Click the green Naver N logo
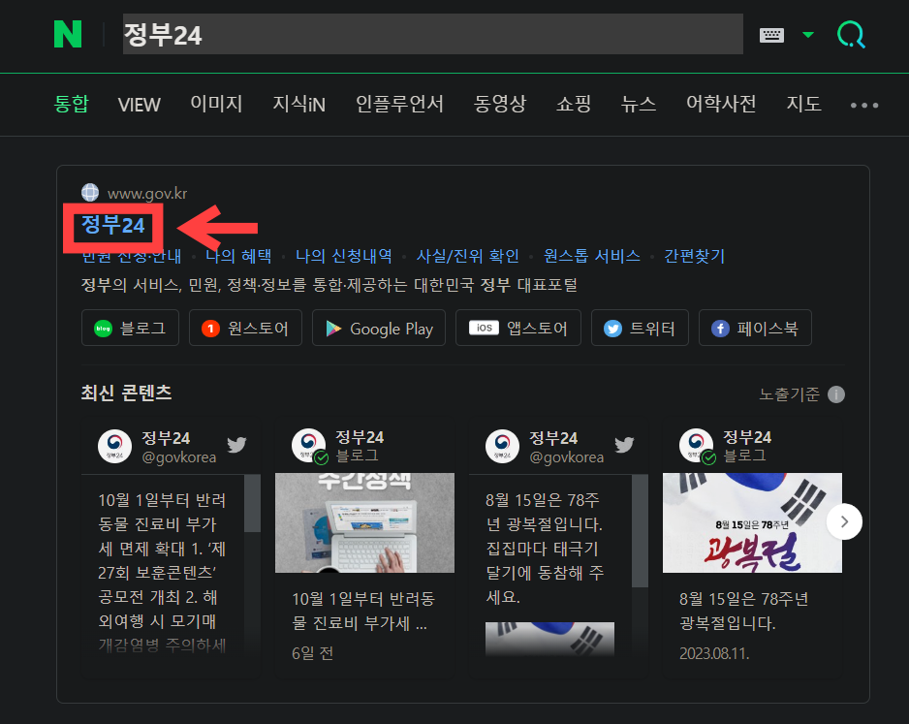The height and width of the screenshot is (724, 909). pyautogui.click(x=68, y=34)
